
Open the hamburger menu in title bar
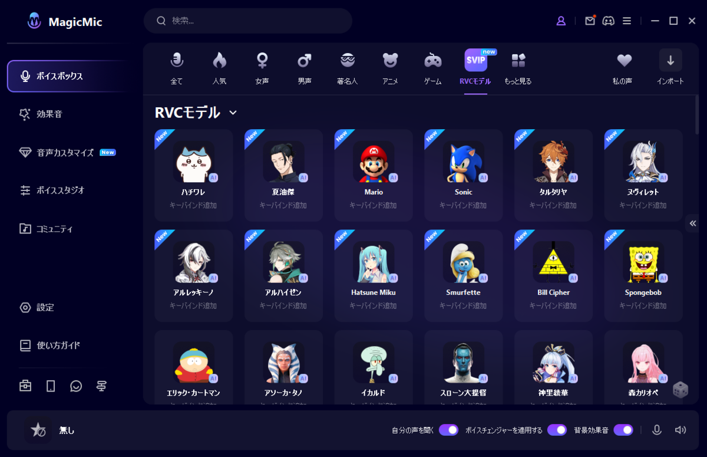(627, 21)
